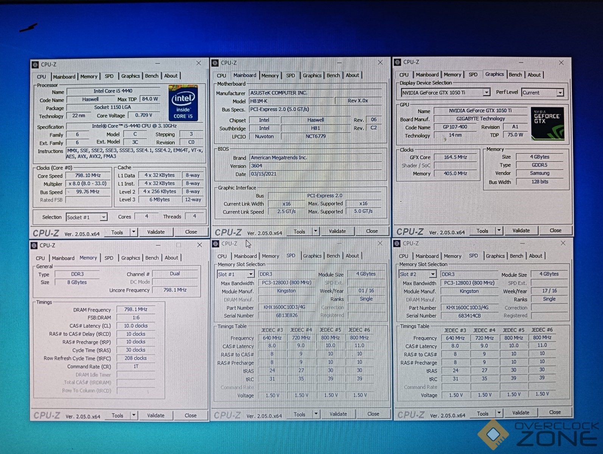The image size is (603, 454).
Task: Click the serial number value '683414CB'
Action: (469, 316)
